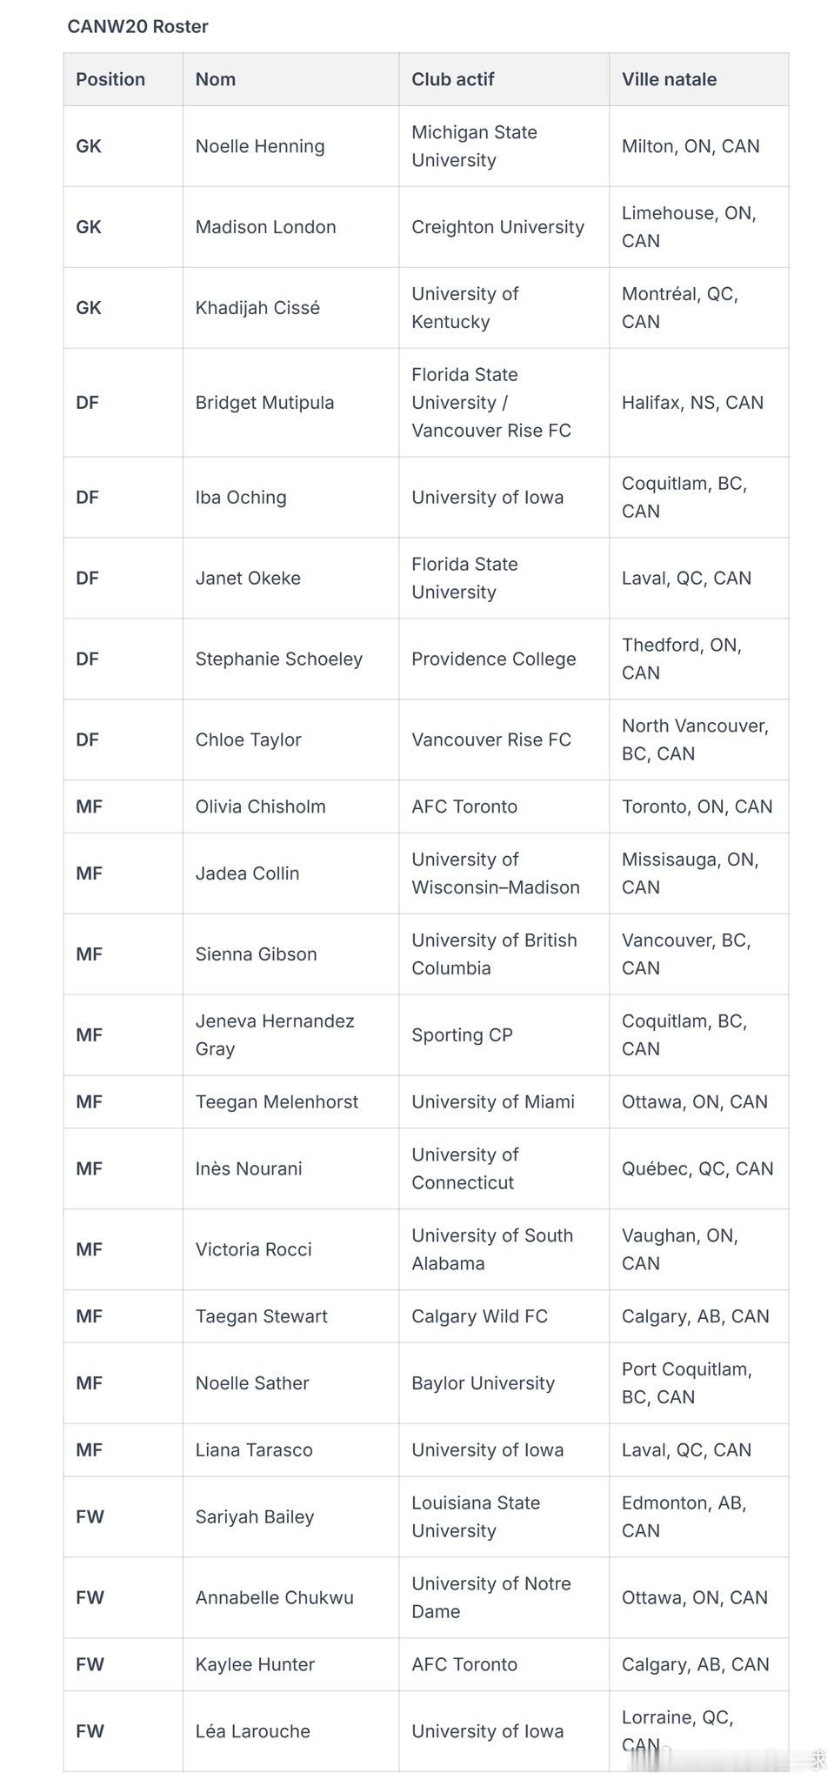Viewport: 834px width, 1780px height.
Task: Select the Calgary Wild FC cell
Action: click(x=504, y=1316)
